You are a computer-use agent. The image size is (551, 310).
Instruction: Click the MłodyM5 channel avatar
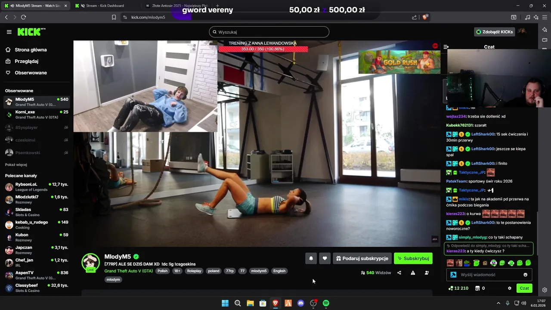pos(90,262)
